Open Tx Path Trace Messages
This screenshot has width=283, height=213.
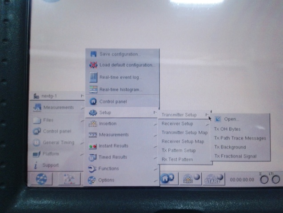coord(240,138)
